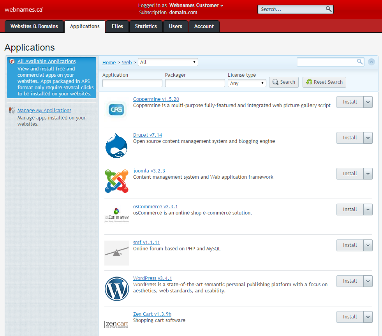Open the All category dropdown

click(168, 62)
